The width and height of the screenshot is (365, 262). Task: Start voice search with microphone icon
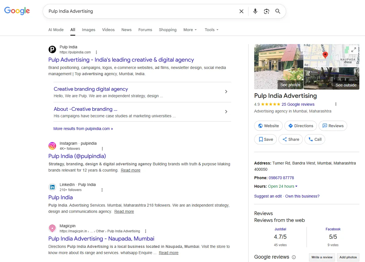click(255, 11)
